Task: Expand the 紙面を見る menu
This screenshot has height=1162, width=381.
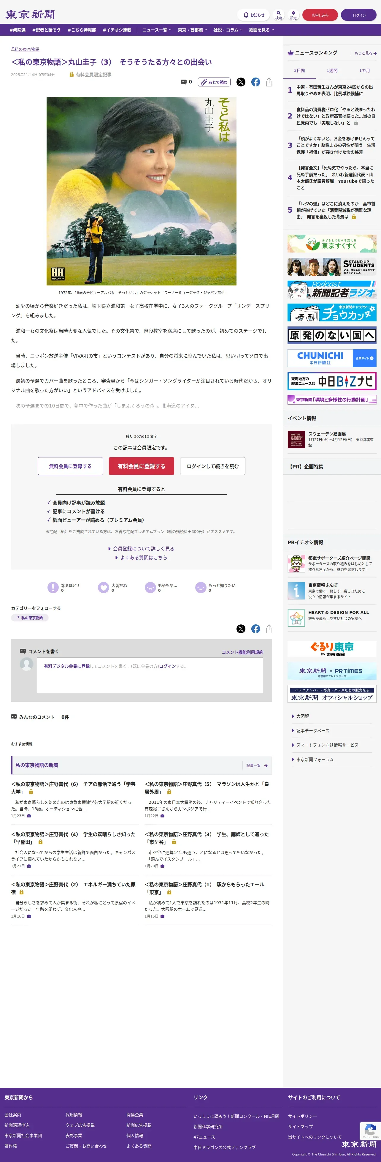Action: click(261, 30)
